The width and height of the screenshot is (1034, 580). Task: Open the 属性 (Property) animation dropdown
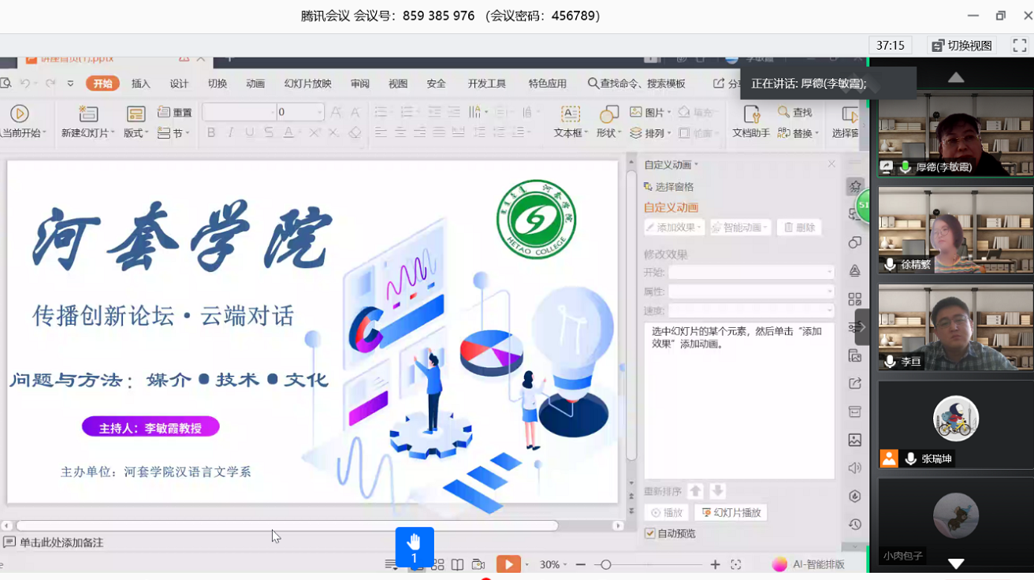[x=751, y=291]
